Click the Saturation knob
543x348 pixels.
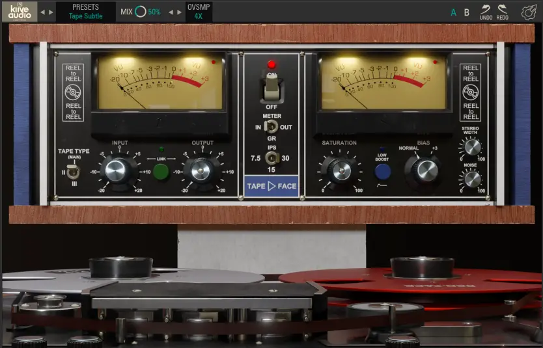coord(341,170)
